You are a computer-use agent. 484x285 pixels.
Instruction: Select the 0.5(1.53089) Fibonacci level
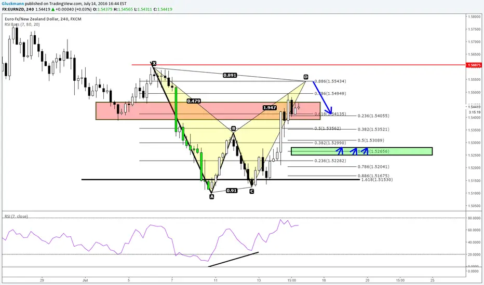coord(371,140)
